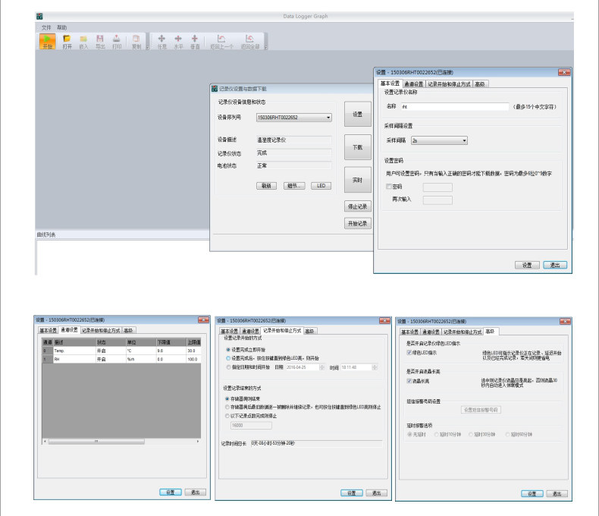Click 设置 in the channel table dialog
Viewport: 599px width, 516px height.
171,492
